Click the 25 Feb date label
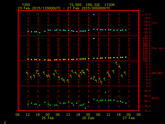Viewport: 165px width, 124px height. [48, 118]
